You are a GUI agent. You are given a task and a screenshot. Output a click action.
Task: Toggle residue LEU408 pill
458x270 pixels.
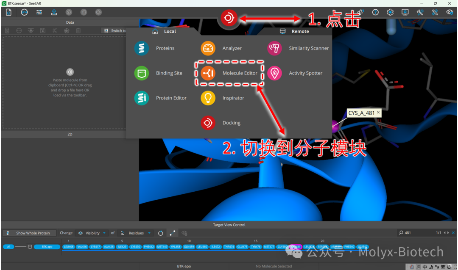69,247
